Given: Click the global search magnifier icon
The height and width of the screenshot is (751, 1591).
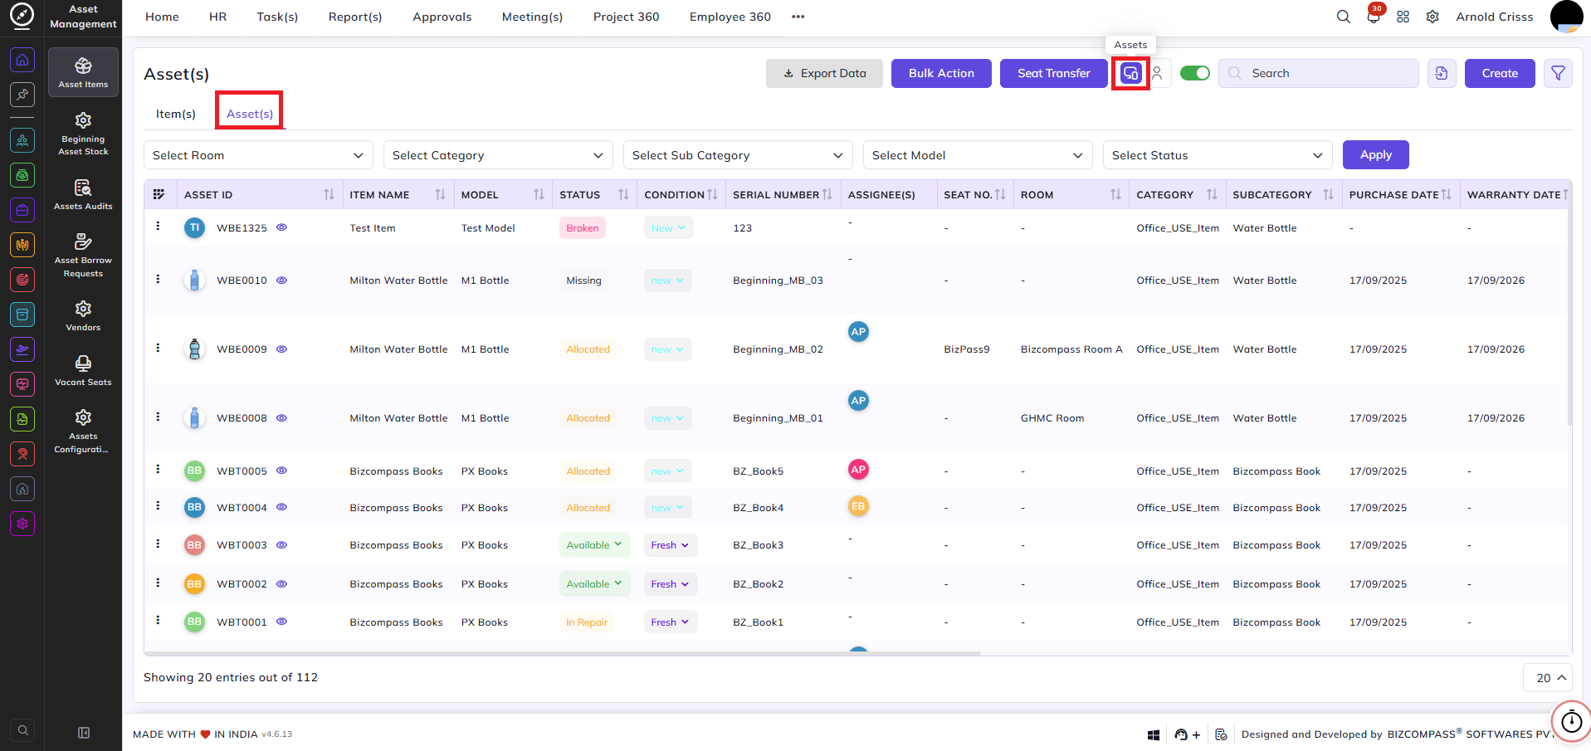Looking at the screenshot, I should (1343, 17).
